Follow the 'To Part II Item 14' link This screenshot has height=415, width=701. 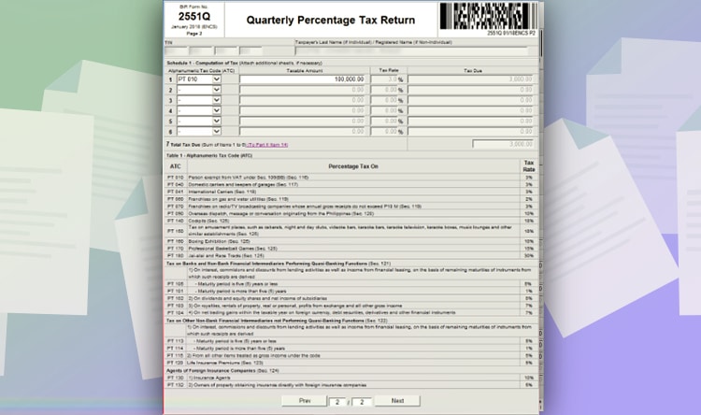(x=265, y=145)
